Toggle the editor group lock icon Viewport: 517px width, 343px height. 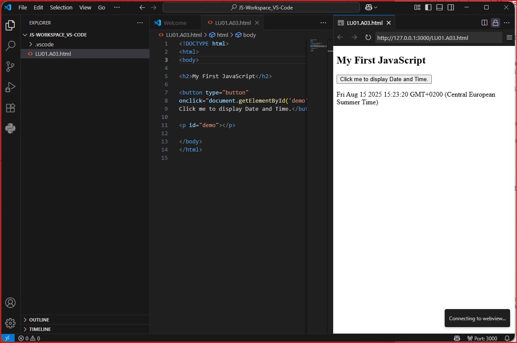point(495,23)
